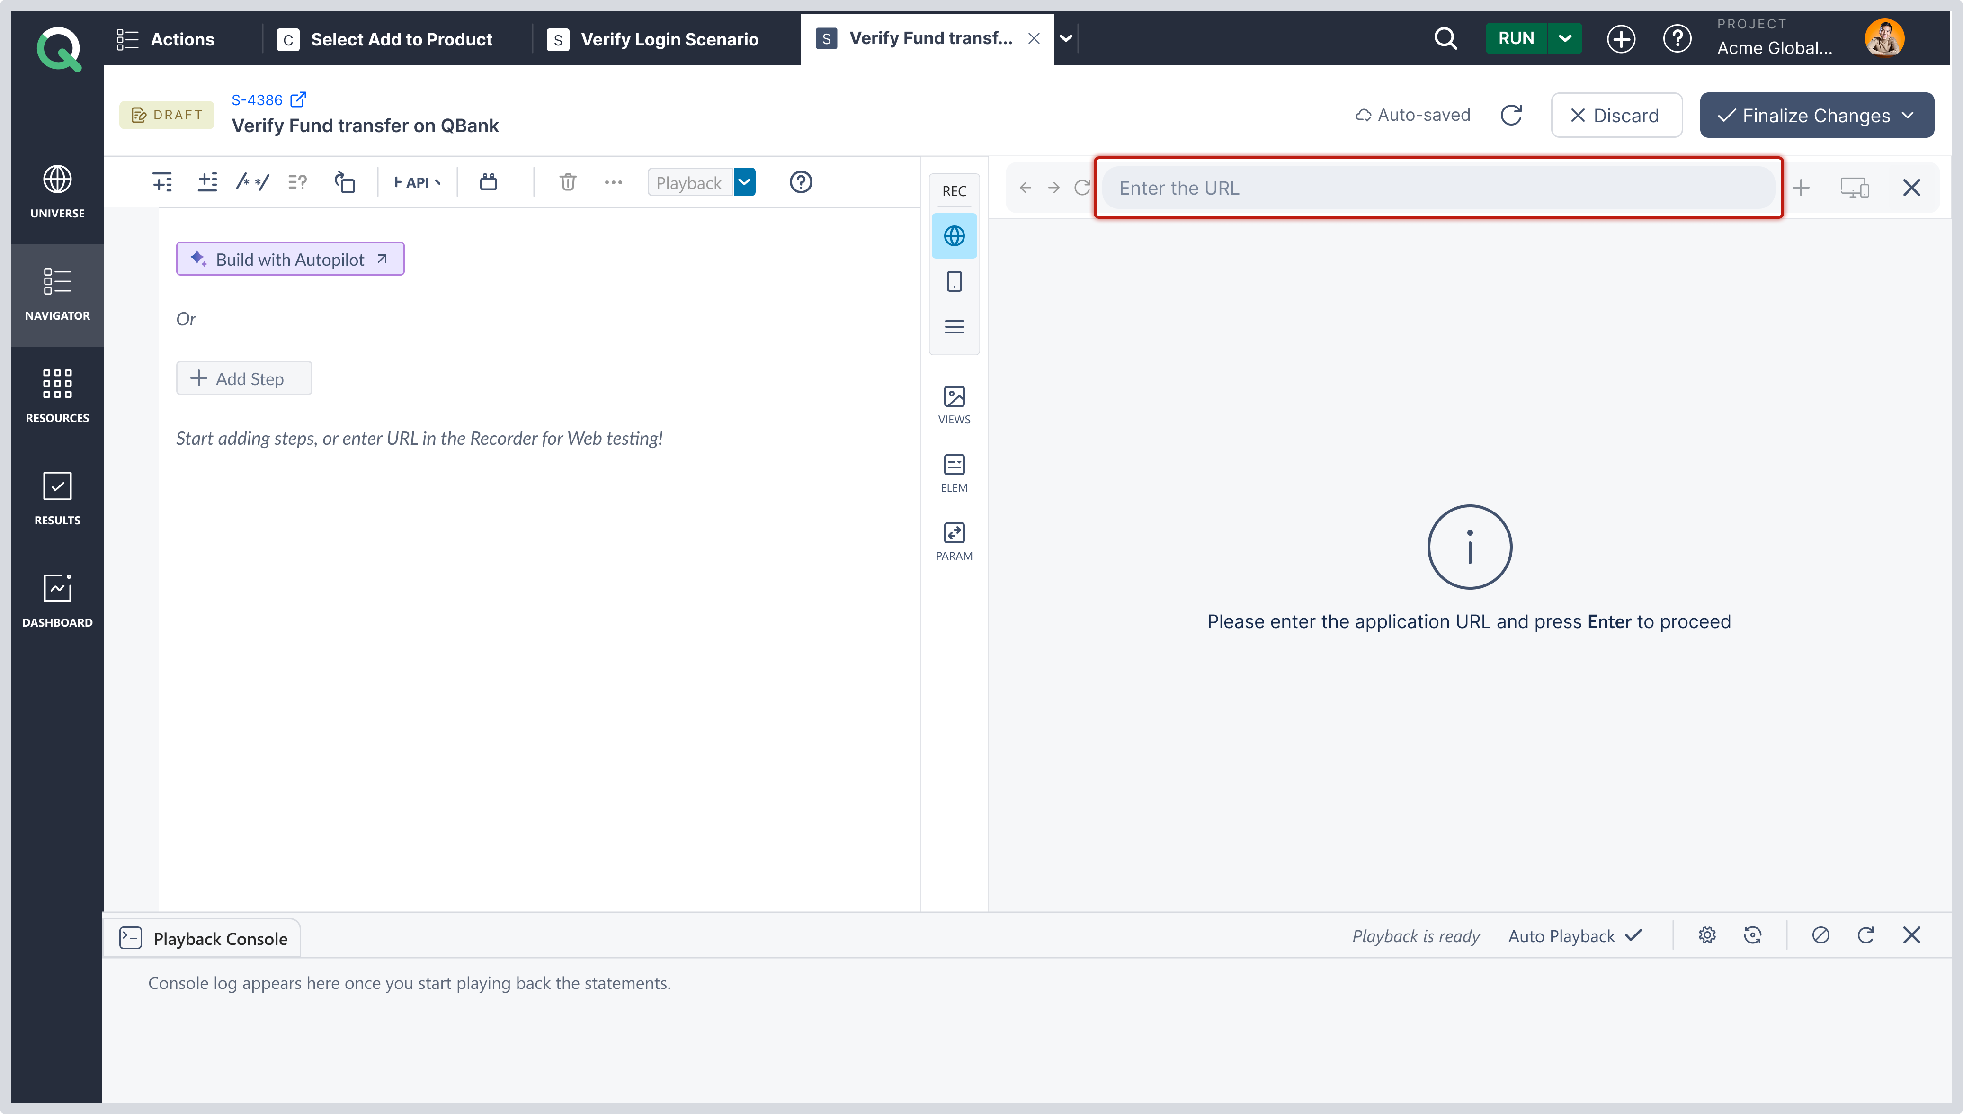Image resolution: width=1963 pixels, height=1114 pixels.
Task: Open the Actions tab
Action: [165, 39]
